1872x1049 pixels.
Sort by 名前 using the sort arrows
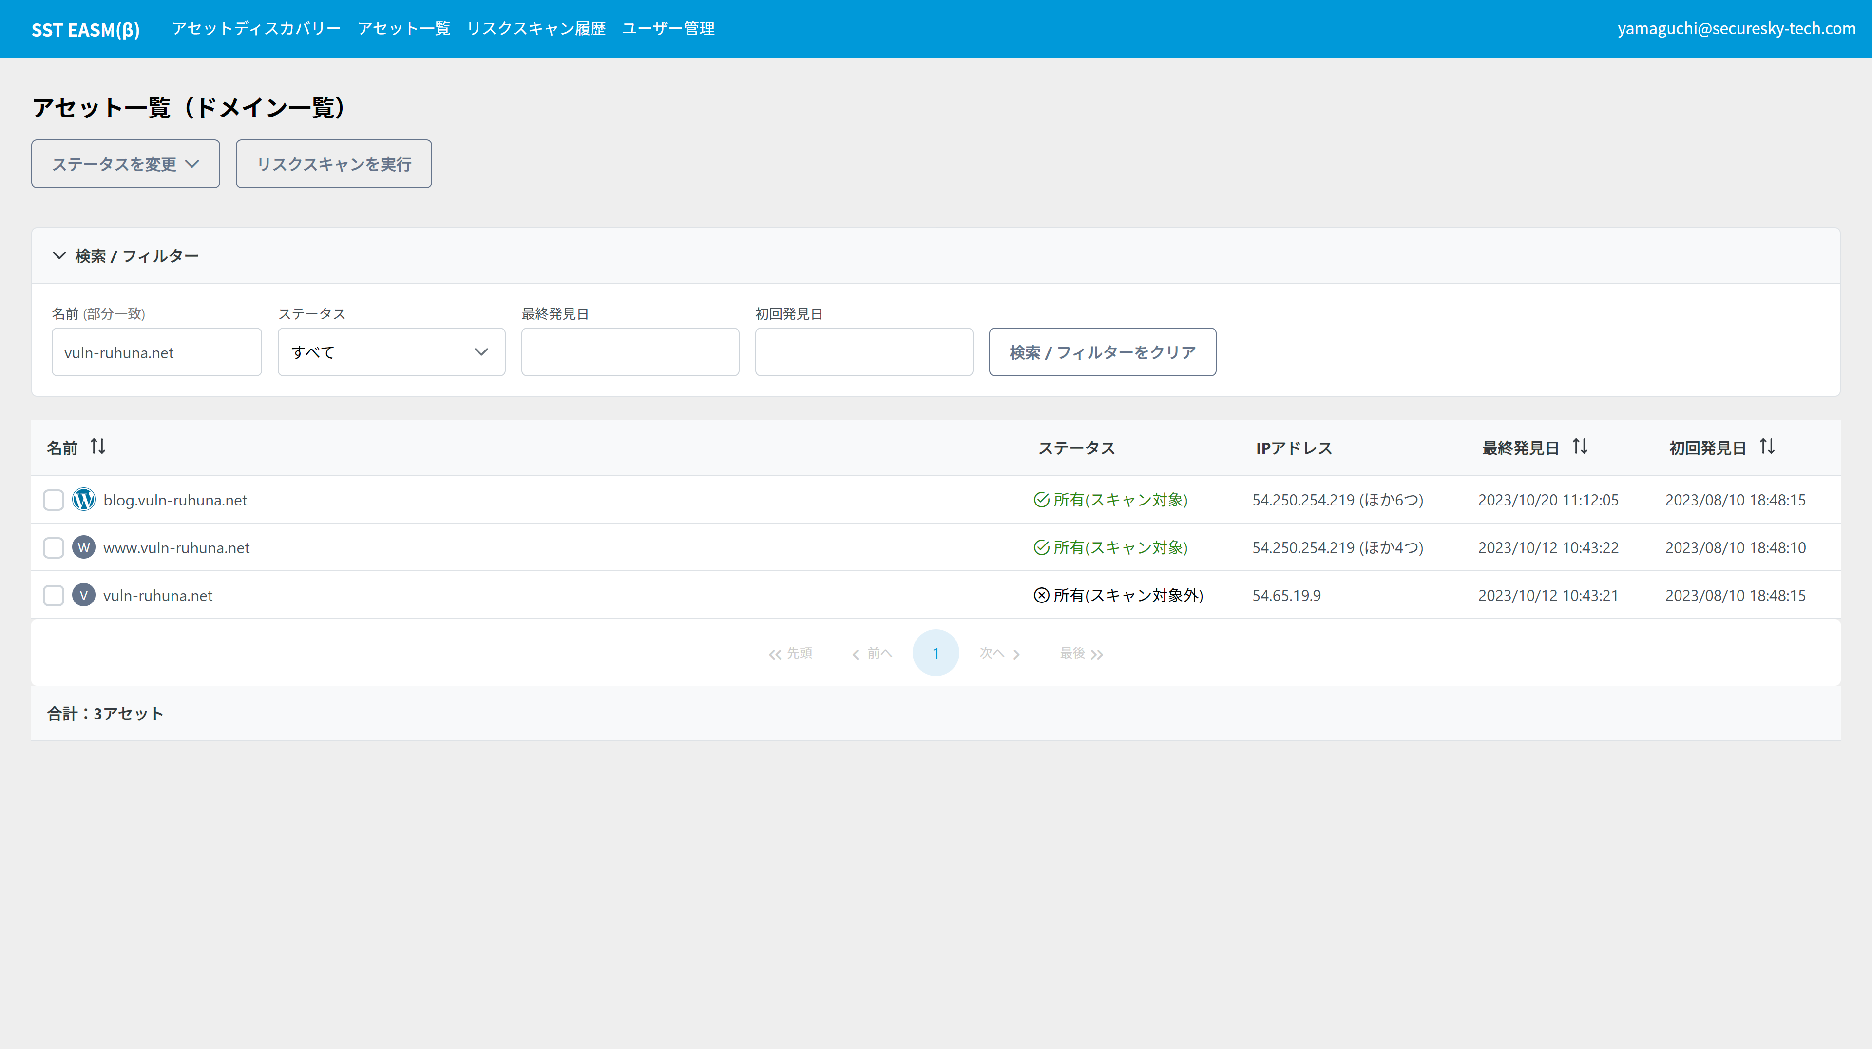98,447
